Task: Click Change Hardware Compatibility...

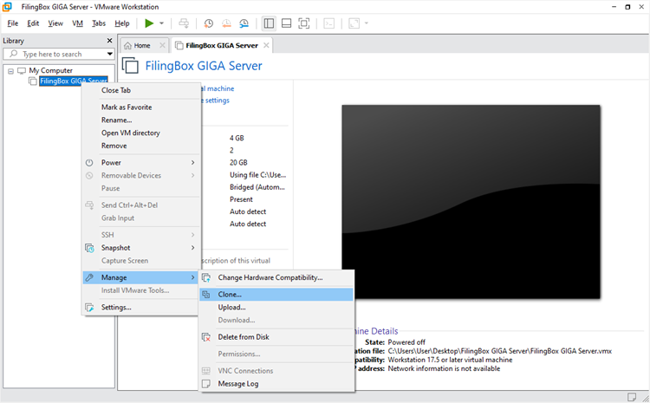Action: pyautogui.click(x=270, y=278)
